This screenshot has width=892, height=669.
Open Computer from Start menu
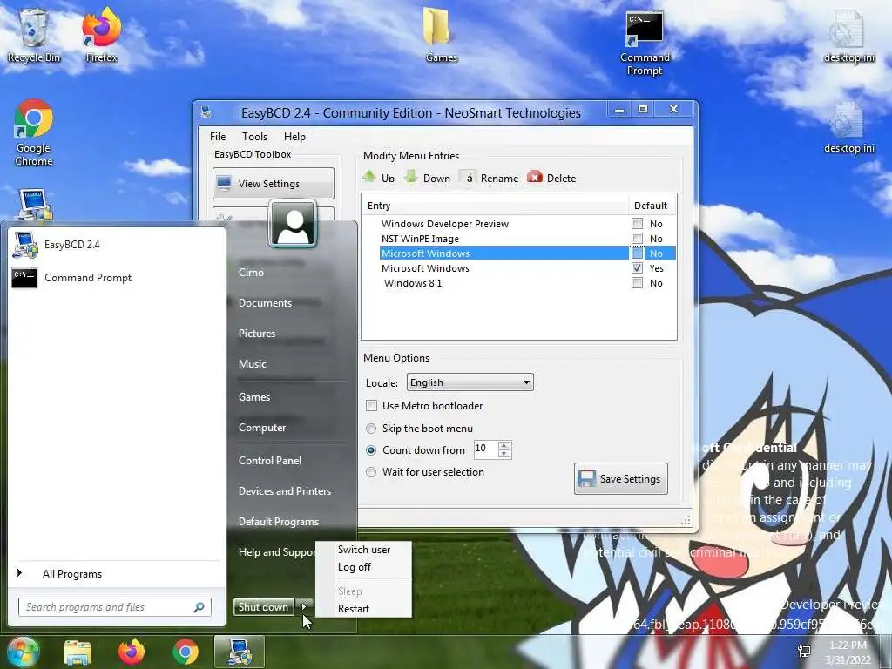[x=262, y=427]
